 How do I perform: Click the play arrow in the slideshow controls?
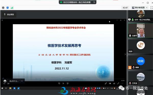(x=63, y=83)
